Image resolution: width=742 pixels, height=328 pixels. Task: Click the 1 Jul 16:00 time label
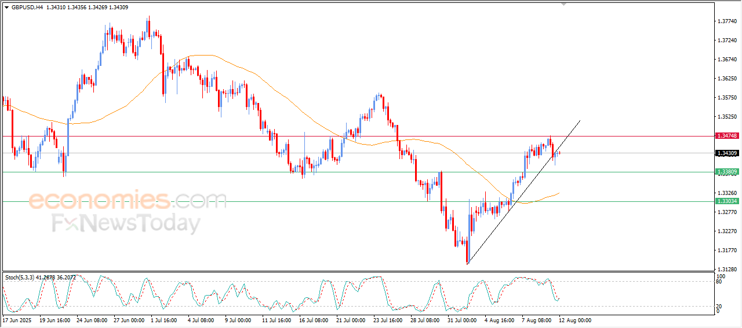click(165, 320)
